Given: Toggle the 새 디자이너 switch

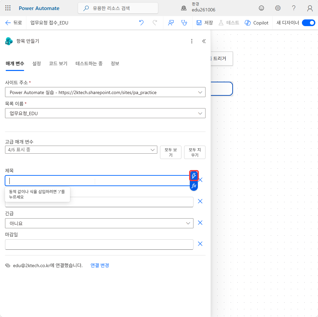Looking at the screenshot, I should 308,23.
